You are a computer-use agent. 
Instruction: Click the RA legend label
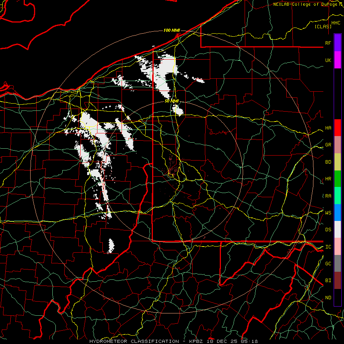click(328, 196)
